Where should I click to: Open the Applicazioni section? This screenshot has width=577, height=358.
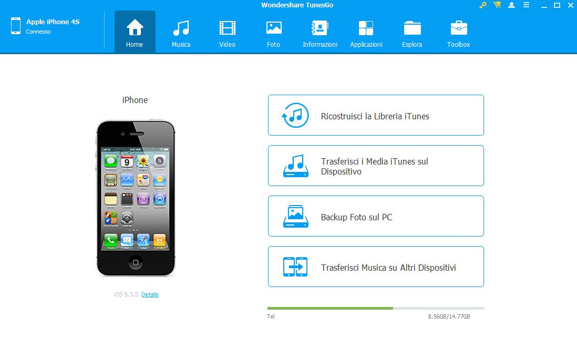click(x=366, y=33)
